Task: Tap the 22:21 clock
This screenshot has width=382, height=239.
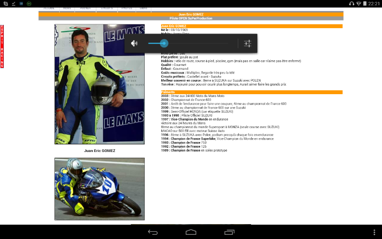Action: point(374,4)
